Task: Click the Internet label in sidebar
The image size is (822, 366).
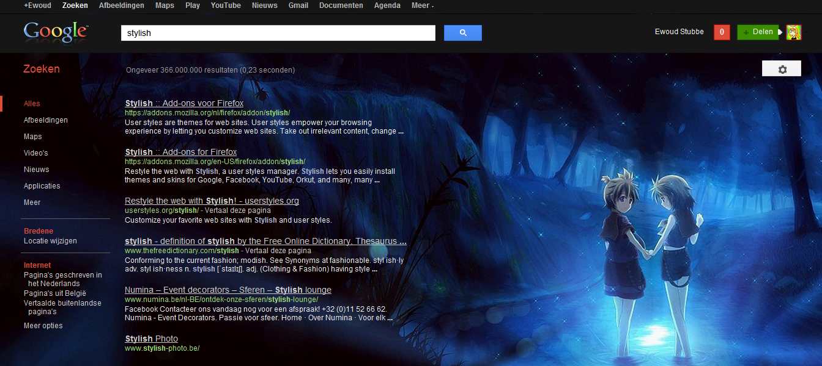Action: [37, 265]
